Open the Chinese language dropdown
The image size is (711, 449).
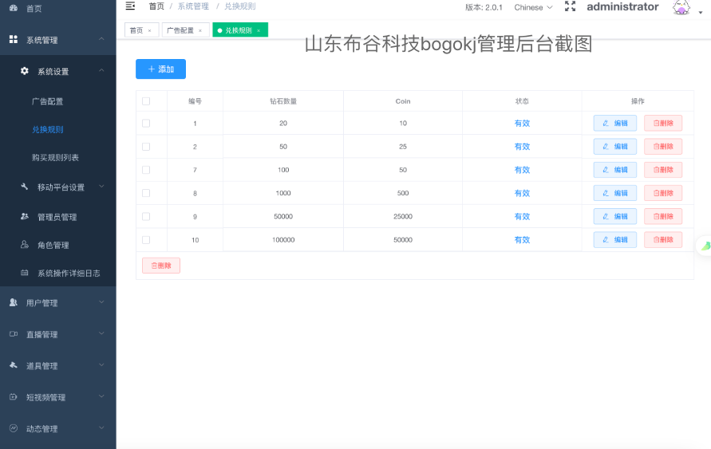(533, 7)
